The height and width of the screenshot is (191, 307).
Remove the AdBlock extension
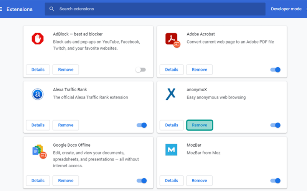coord(66,70)
